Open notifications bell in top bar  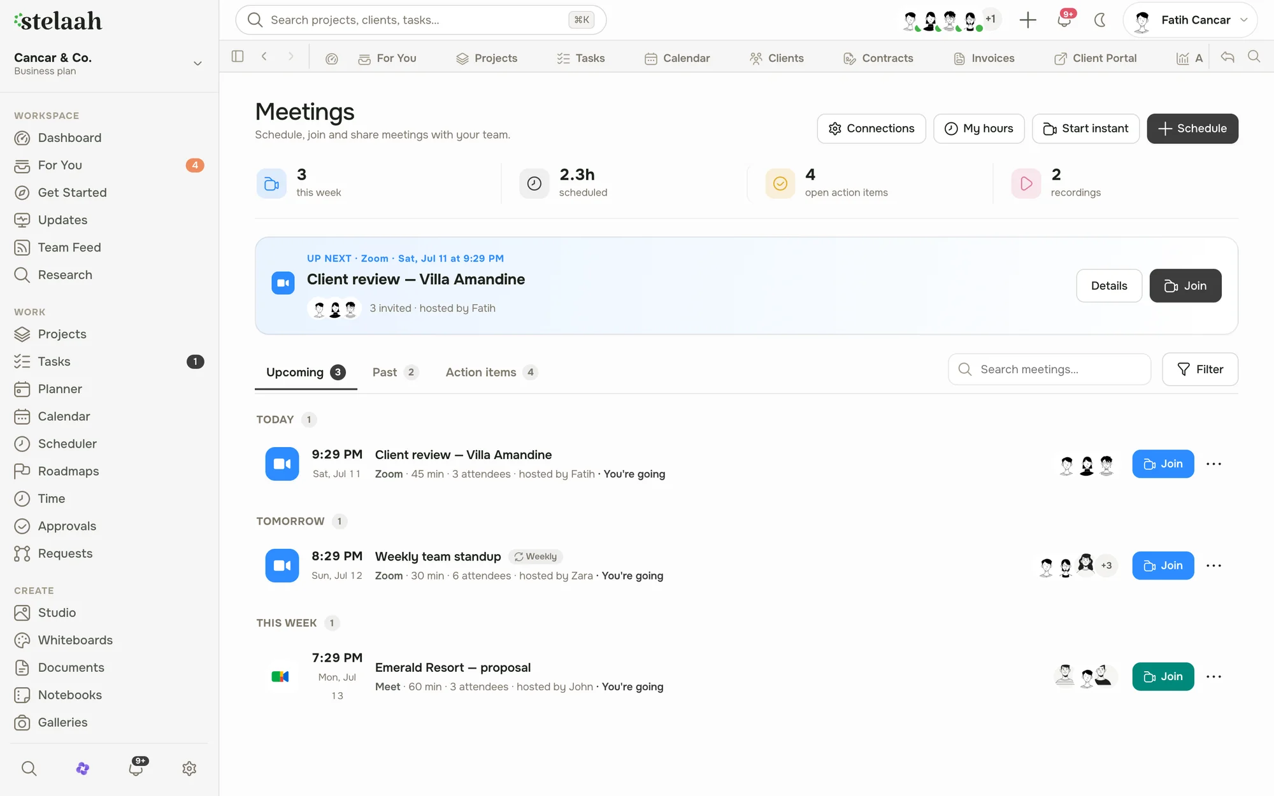[x=1064, y=20]
